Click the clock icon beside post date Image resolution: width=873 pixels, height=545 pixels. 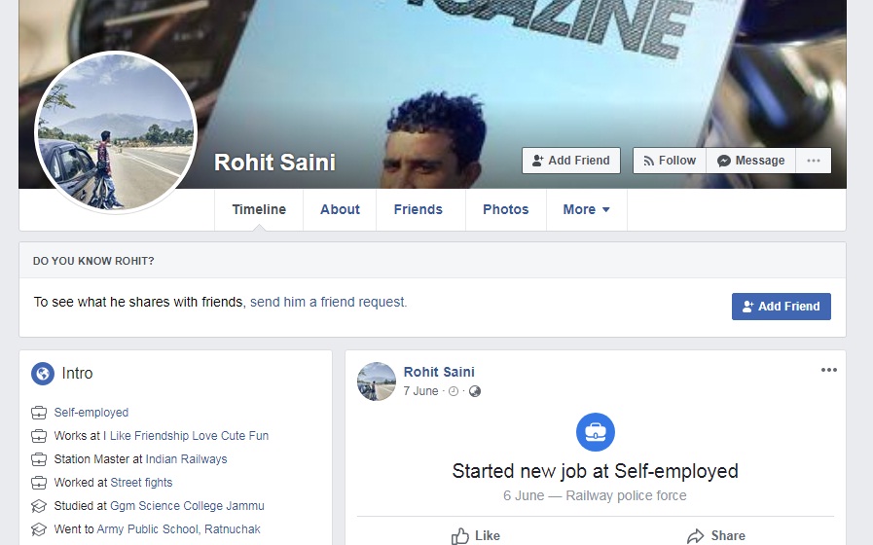(x=454, y=391)
